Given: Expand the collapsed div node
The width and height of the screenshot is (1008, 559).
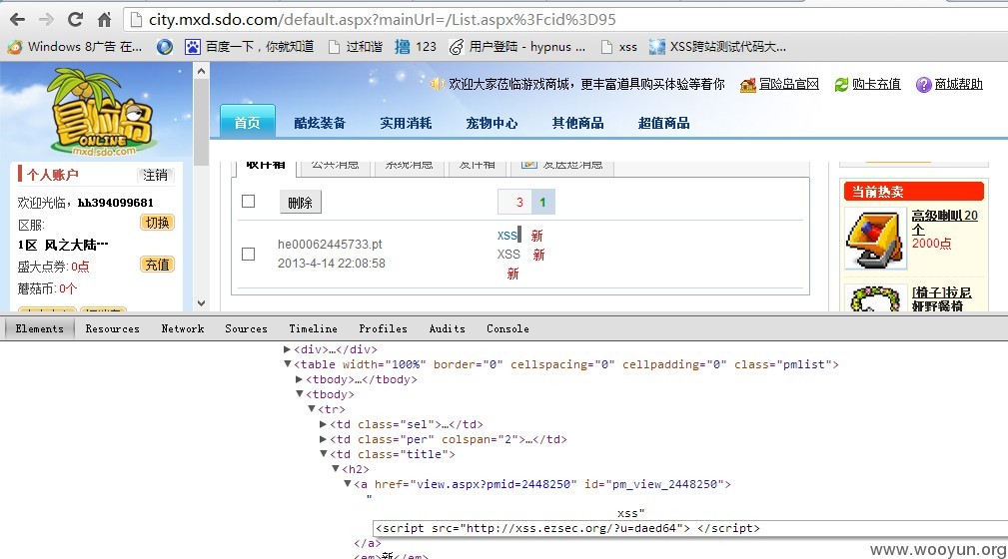Looking at the screenshot, I should (288, 349).
